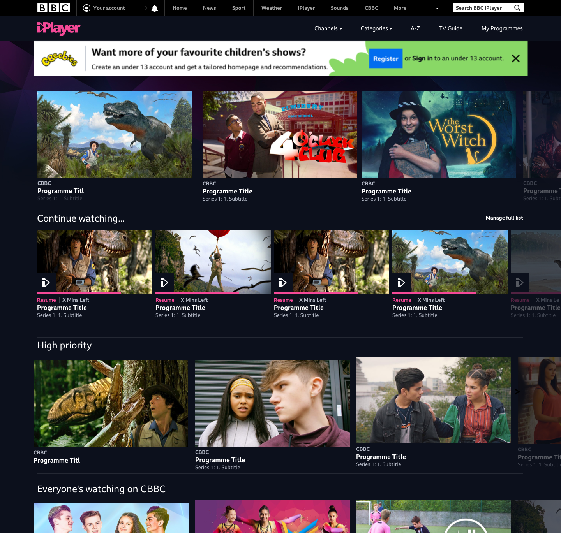The width and height of the screenshot is (561, 533).
Task: Dismiss the CBeebies register banner
Action: (516, 58)
